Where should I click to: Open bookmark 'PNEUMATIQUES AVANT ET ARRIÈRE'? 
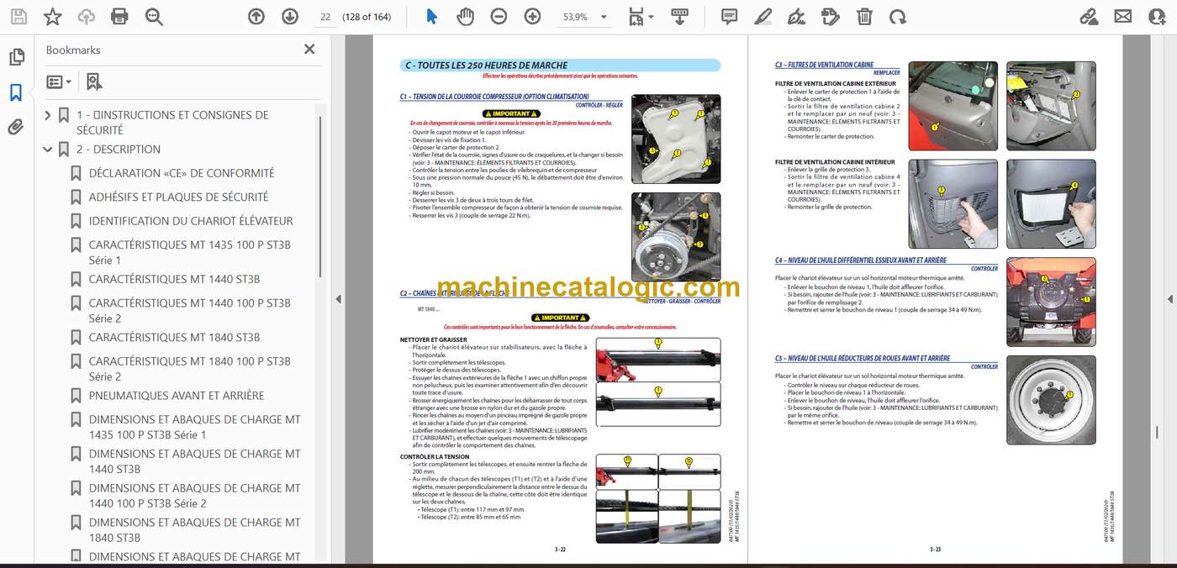click(177, 396)
